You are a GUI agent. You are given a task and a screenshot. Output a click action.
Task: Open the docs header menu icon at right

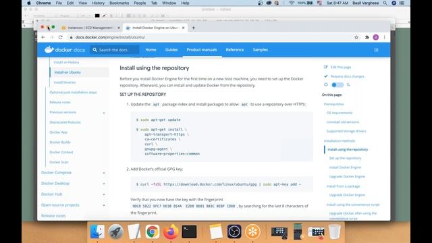376,50
